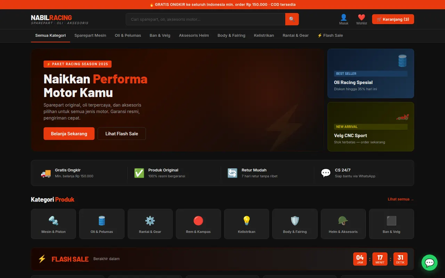Select the Rantai & Gear category card
Viewport: 445px width, 278px height.
pyautogui.click(x=150, y=224)
